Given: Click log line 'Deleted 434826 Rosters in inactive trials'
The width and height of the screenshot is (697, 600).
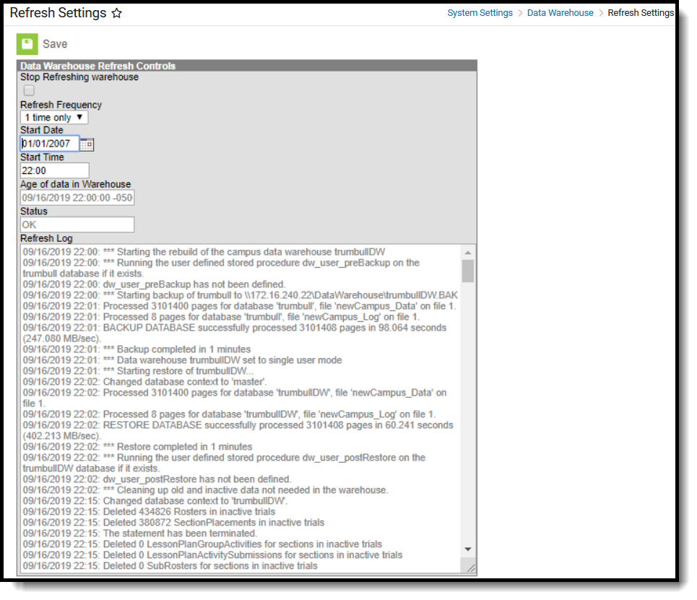Looking at the screenshot, I should click(x=149, y=512).
